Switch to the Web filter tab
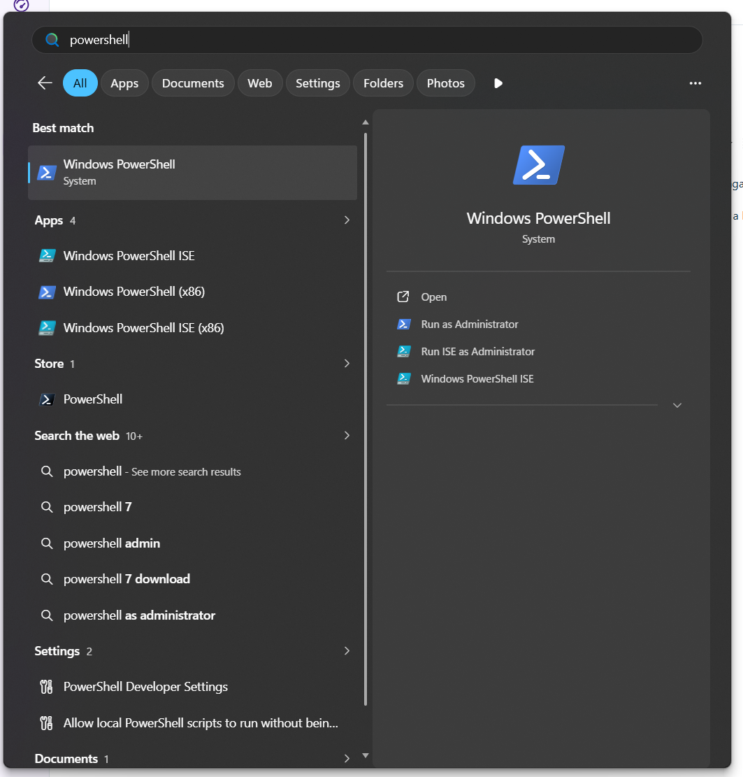The height and width of the screenshot is (777, 743). click(260, 83)
